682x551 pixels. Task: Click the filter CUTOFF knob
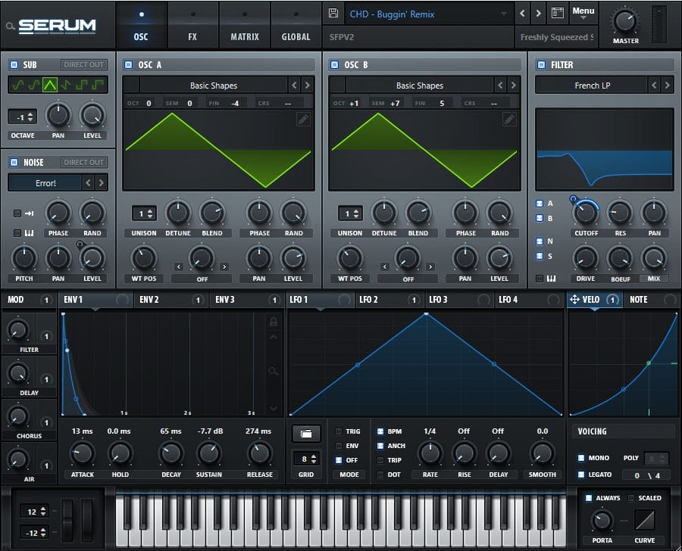(586, 213)
